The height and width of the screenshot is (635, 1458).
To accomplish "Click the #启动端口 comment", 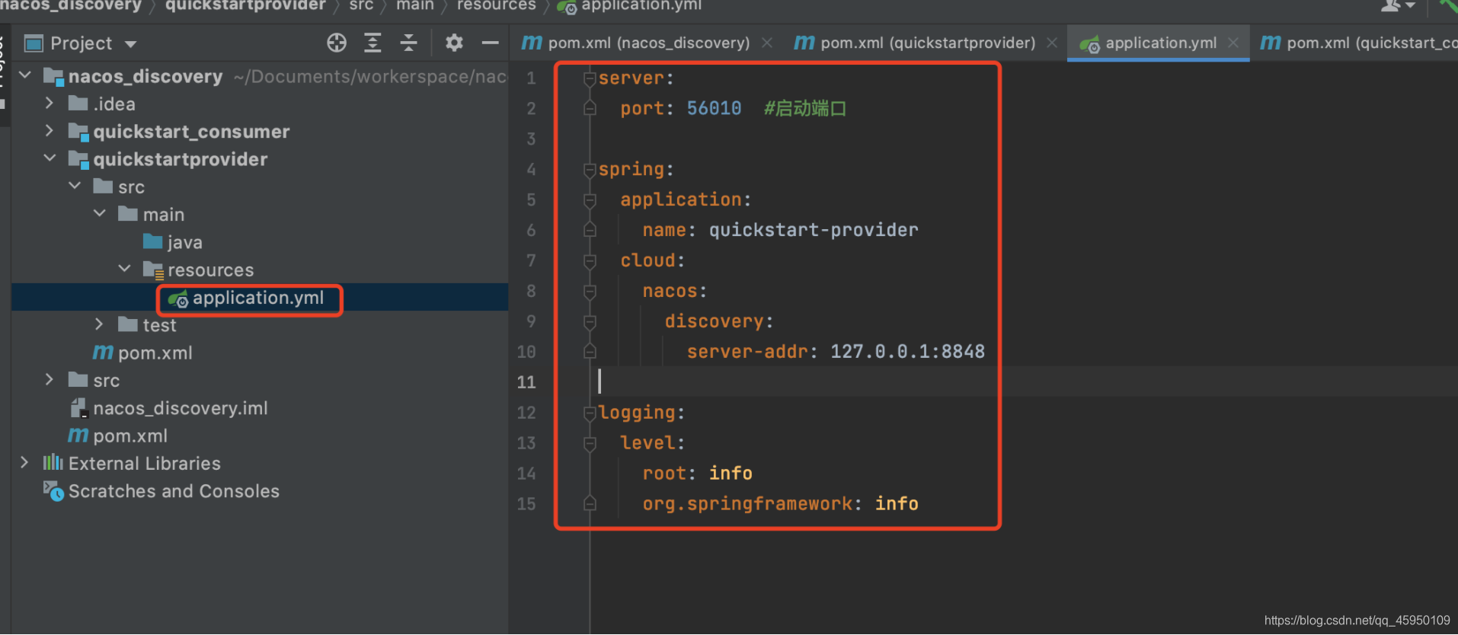I will (805, 108).
